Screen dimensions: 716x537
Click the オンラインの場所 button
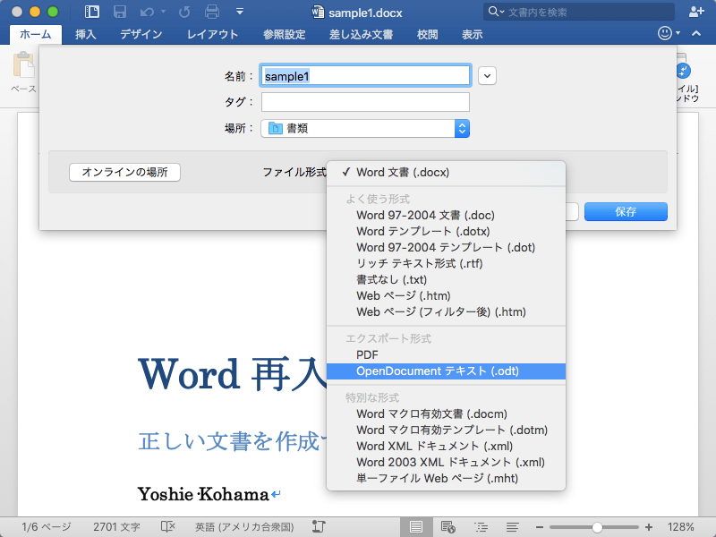(x=124, y=172)
